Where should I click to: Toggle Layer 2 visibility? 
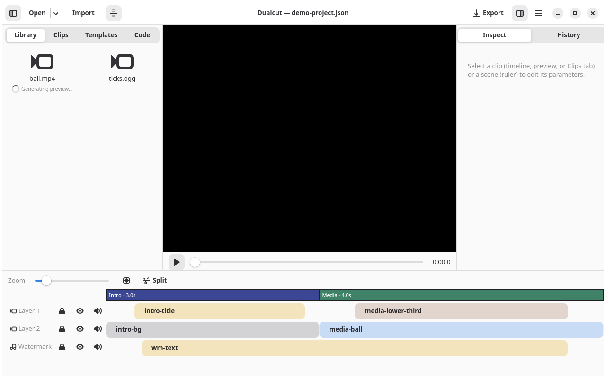coord(80,329)
